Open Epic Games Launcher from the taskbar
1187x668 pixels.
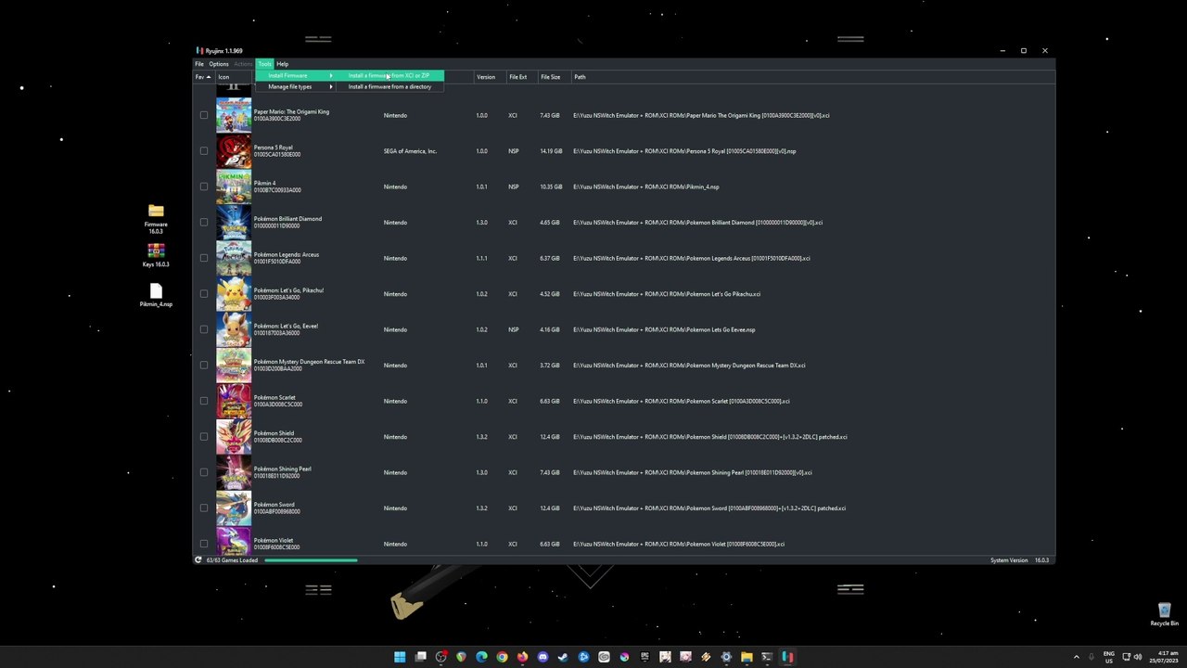(645, 657)
